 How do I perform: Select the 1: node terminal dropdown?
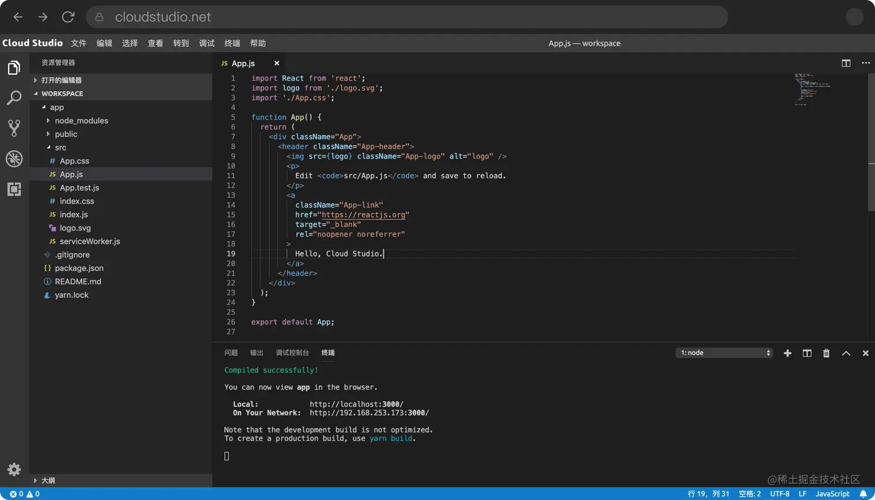pos(724,353)
